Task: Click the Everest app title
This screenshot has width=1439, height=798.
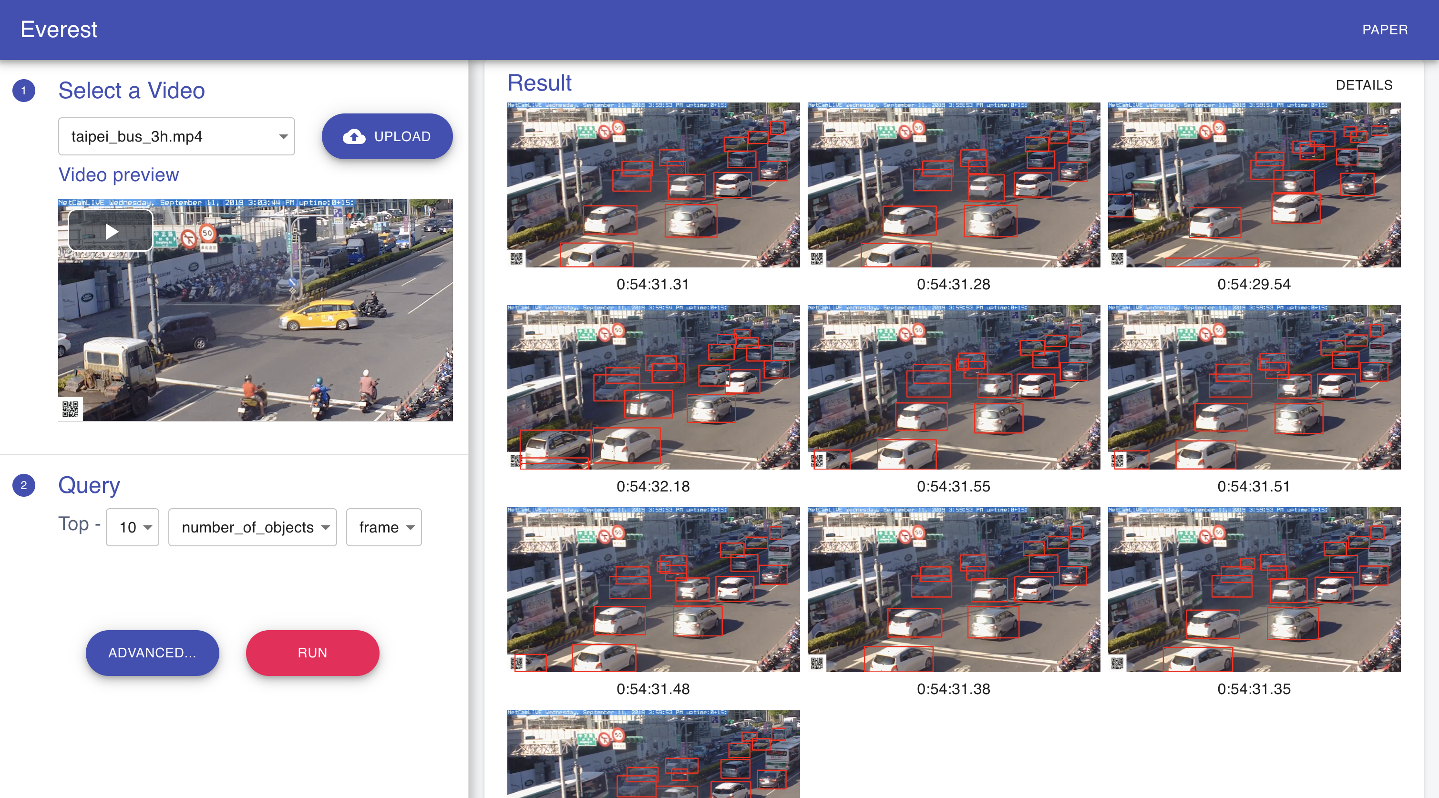Action: click(59, 30)
